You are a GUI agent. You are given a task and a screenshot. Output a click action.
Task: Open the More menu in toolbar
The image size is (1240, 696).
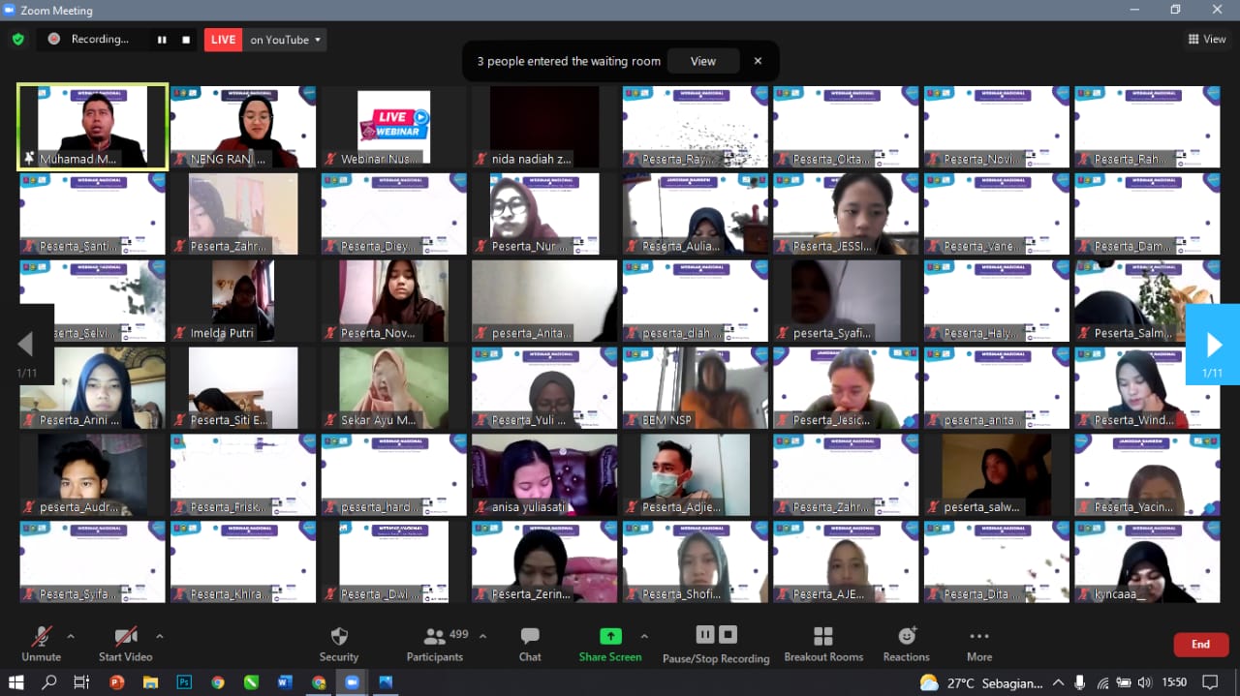tap(978, 644)
